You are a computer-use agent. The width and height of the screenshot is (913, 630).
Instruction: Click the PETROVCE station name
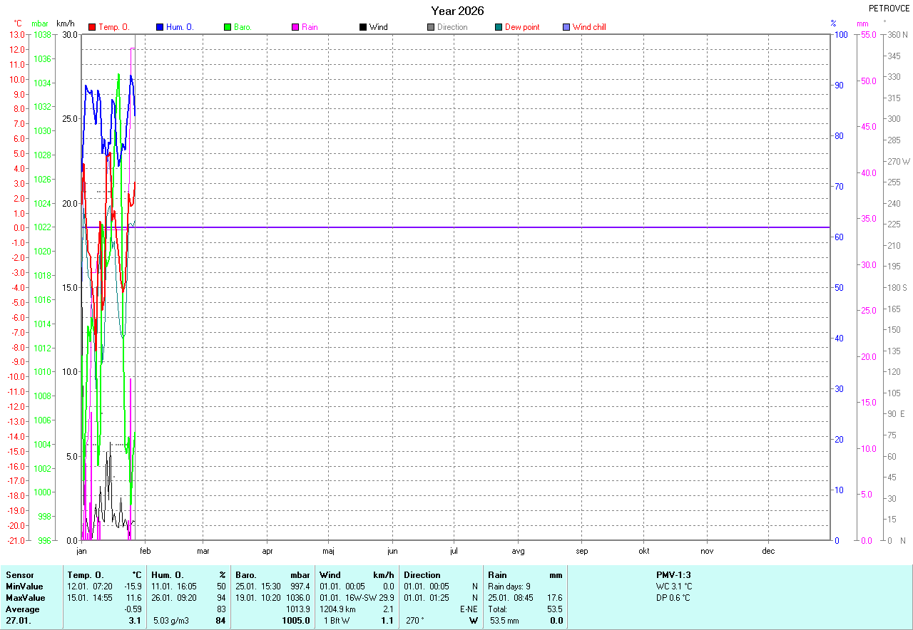click(889, 9)
